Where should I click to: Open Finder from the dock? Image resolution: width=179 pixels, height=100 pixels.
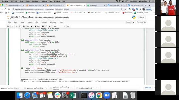click(20, 95)
